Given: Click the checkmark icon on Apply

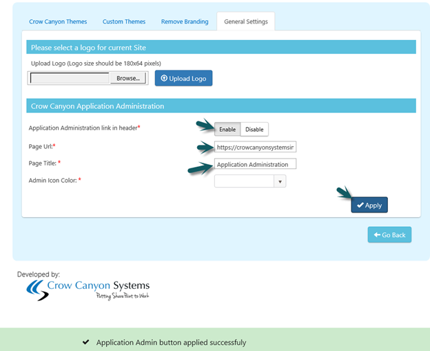Looking at the screenshot, I should (x=360, y=205).
